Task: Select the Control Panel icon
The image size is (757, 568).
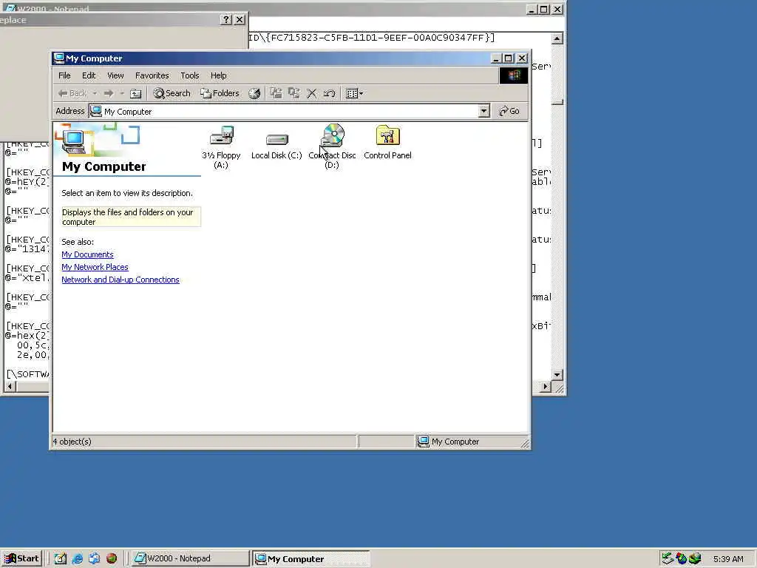Action: tap(387, 143)
